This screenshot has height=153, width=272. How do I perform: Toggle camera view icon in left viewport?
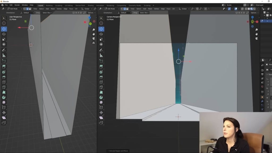93,39
